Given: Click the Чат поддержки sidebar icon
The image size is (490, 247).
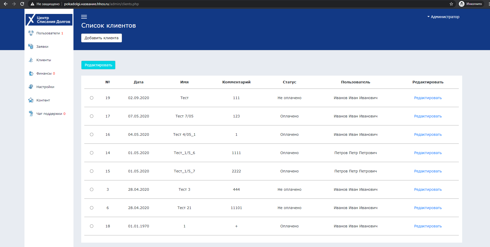Looking at the screenshot, I should point(31,114).
